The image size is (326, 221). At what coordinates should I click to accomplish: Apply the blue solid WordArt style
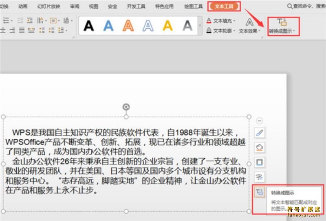[x=108, y=26]
